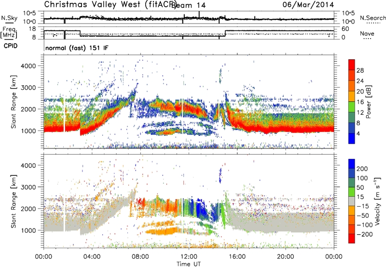The image size is (386, 267).
Task: Click the dotted line sample under N.Search
Action: tap(373, 23)
